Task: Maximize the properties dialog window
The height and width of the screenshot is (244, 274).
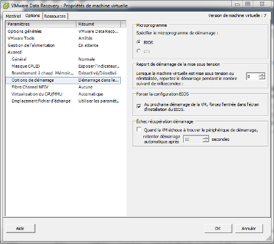Action: 248,4
